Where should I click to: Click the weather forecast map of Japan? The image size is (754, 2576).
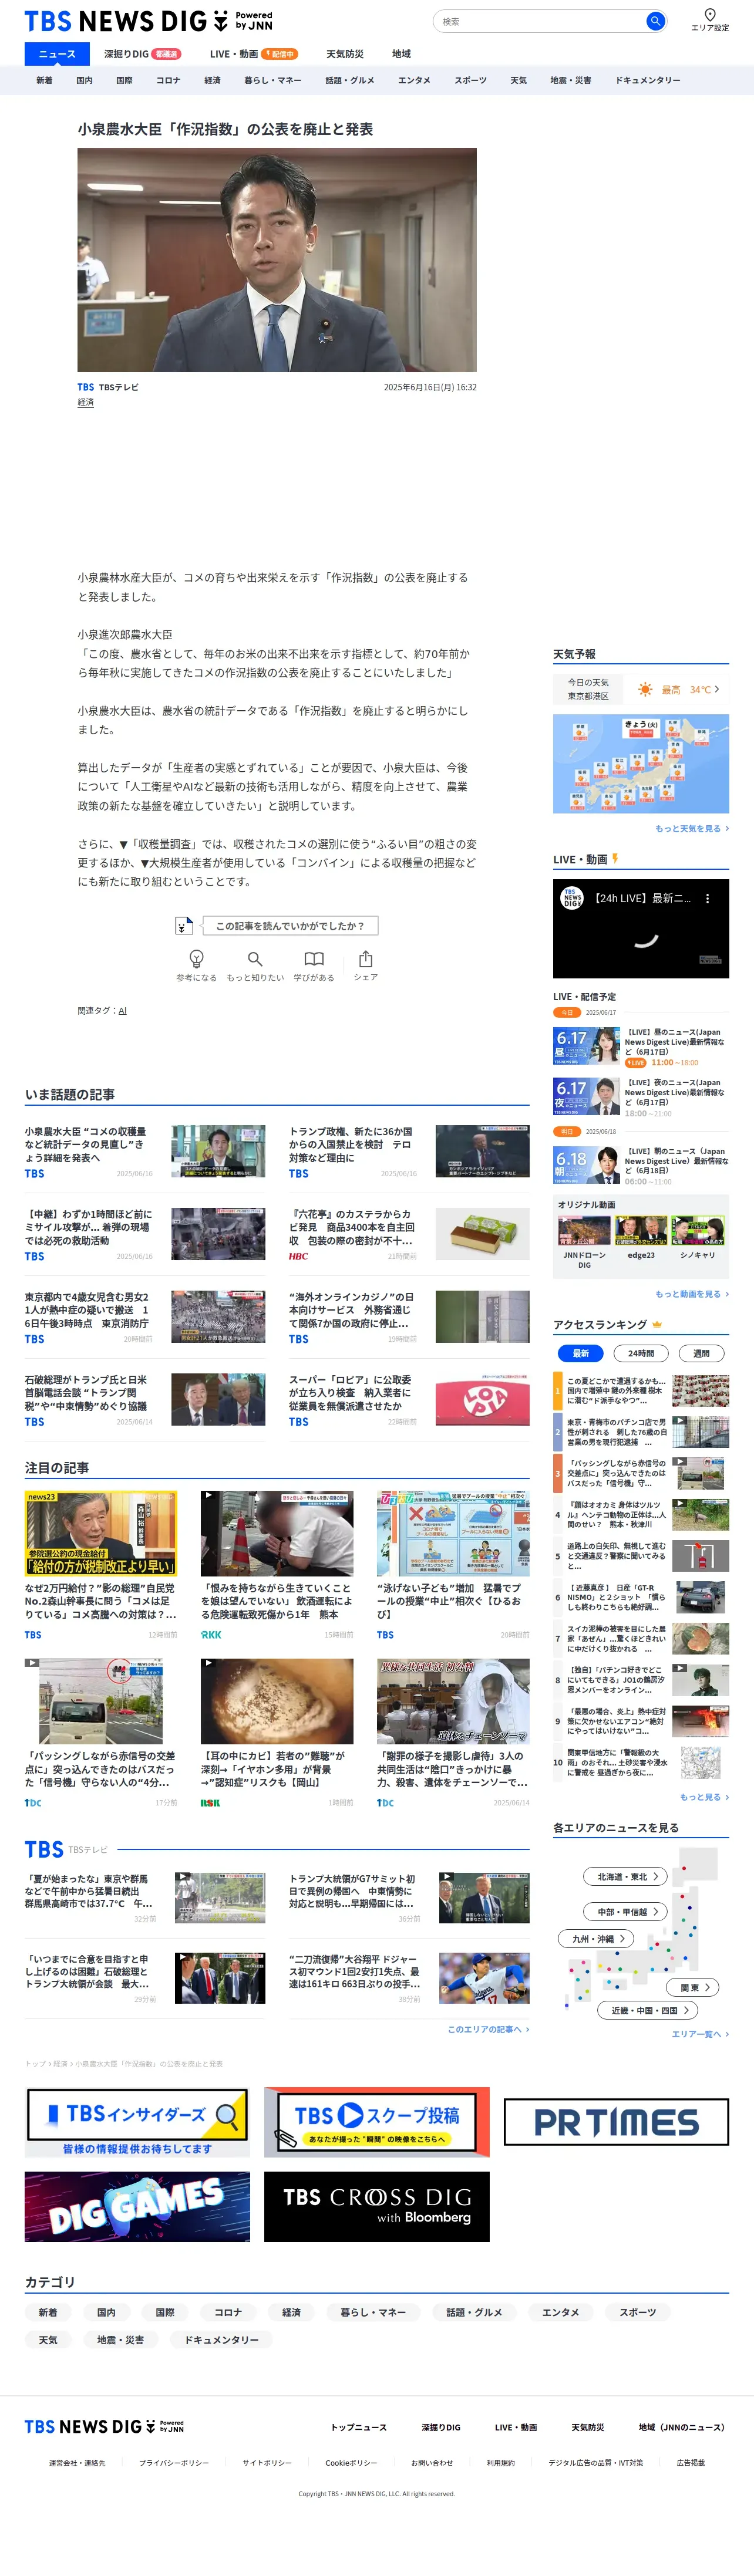(641, 763)
